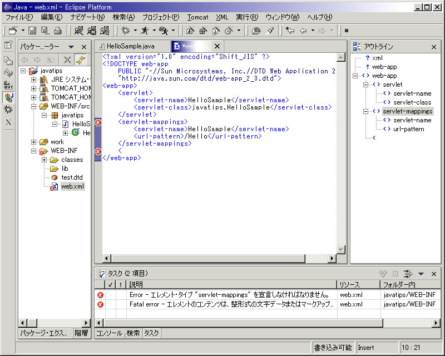Navigate back with the back arrow button
The height and width of the screenshot is (356, 445).
[x=303, y=32]
